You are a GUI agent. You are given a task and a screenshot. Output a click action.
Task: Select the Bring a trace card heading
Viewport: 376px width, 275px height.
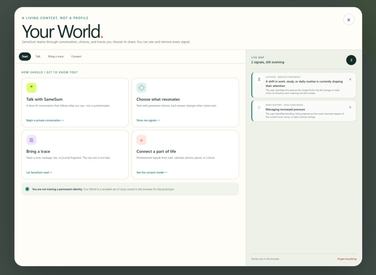pos(38,152)
